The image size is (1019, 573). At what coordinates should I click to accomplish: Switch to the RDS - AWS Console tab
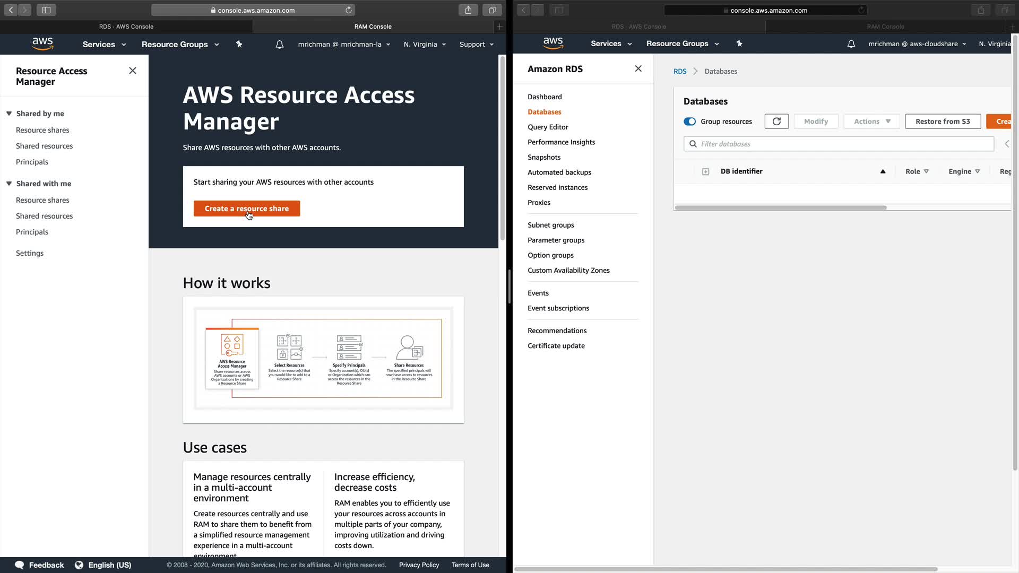point(126,27)
